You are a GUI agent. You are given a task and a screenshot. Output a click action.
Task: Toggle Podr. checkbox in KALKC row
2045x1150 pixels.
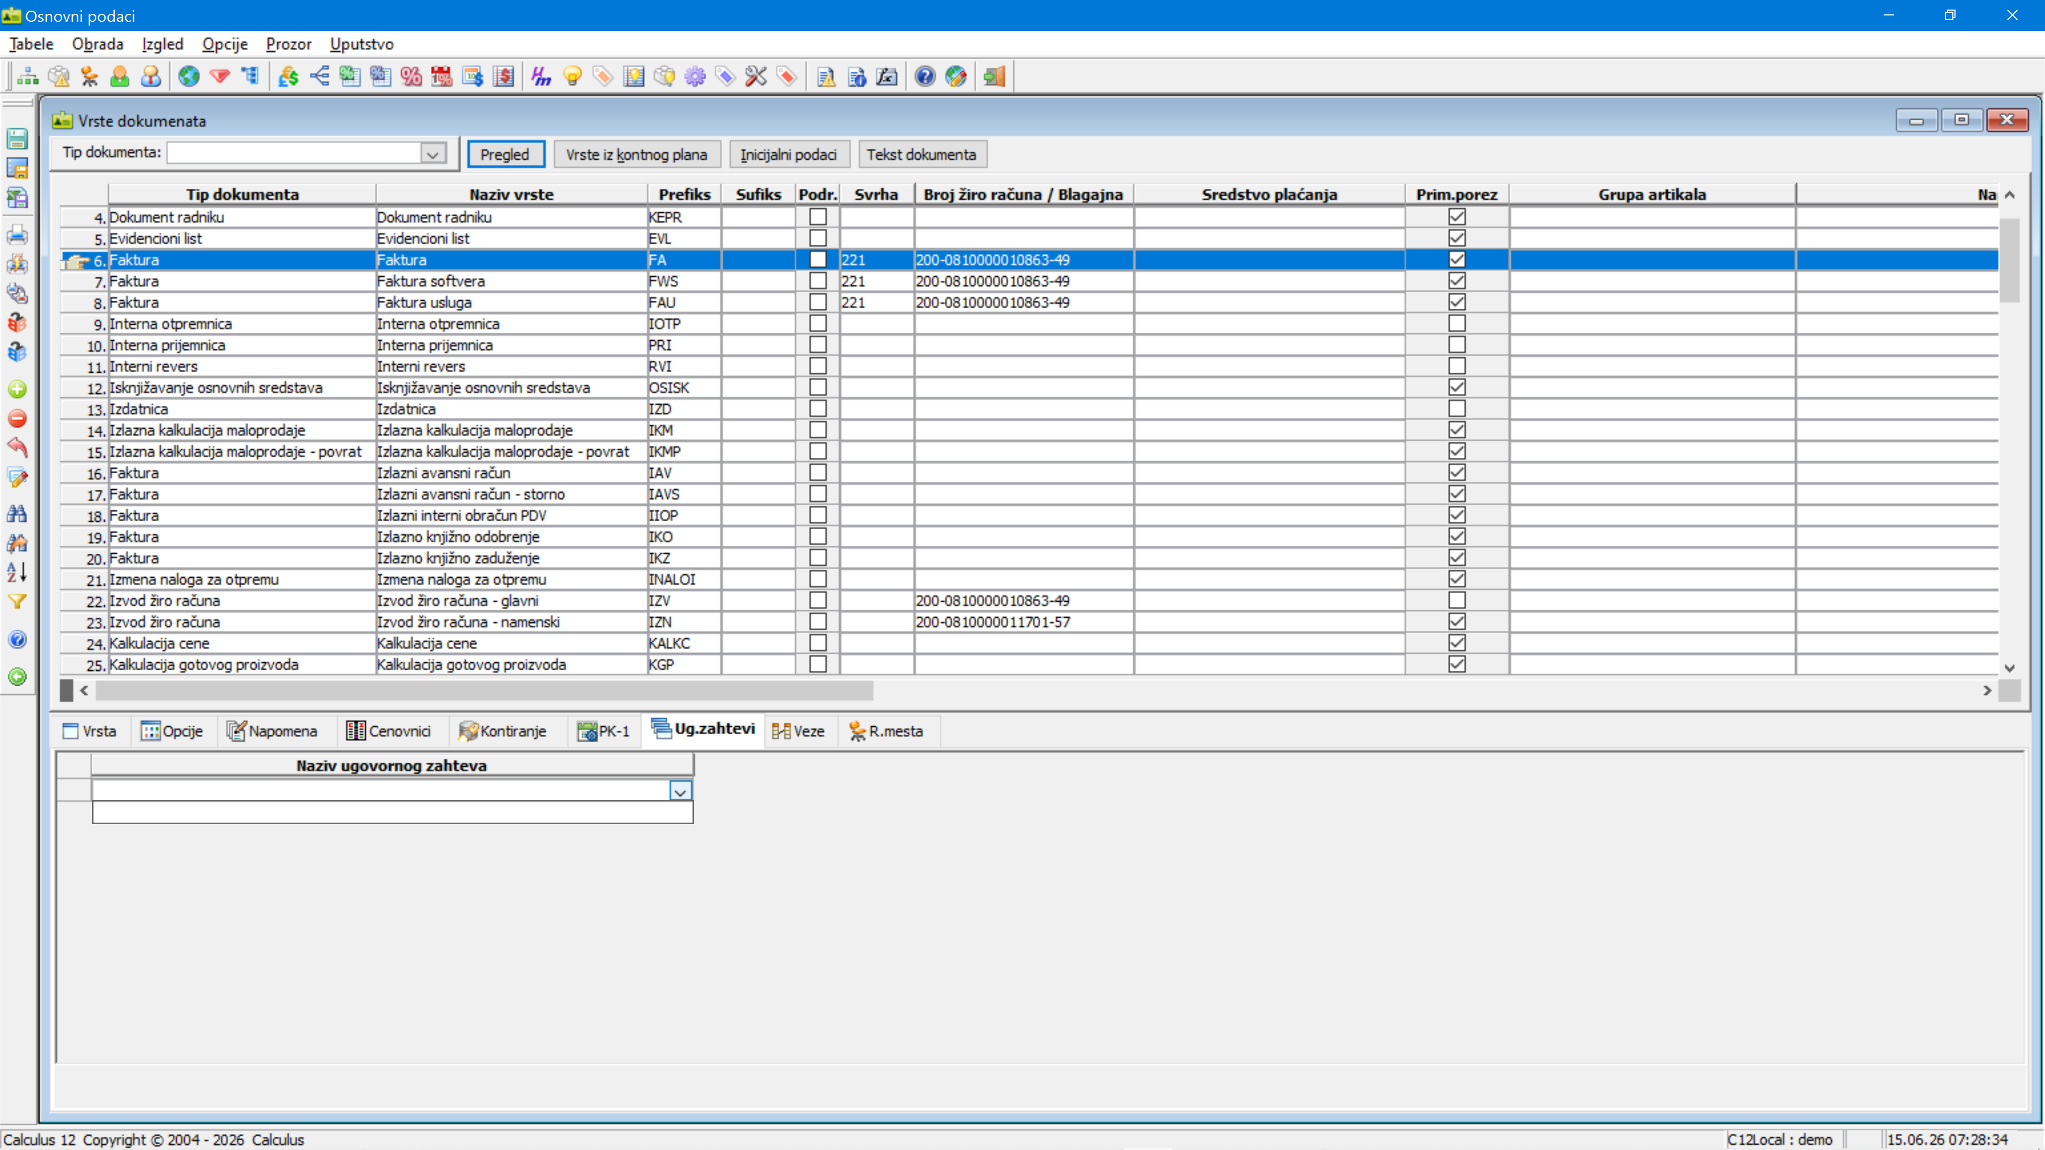click(x=817, y=643)
